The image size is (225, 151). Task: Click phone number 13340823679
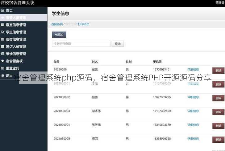click(x=162, y=125)
